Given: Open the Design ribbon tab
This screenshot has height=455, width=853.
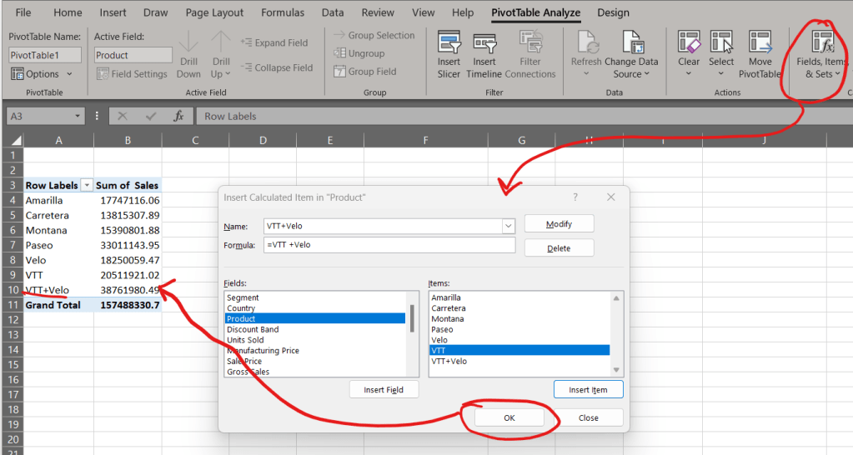Looking at the screenshot, I should pyautogui.click(x=613, y=12).
